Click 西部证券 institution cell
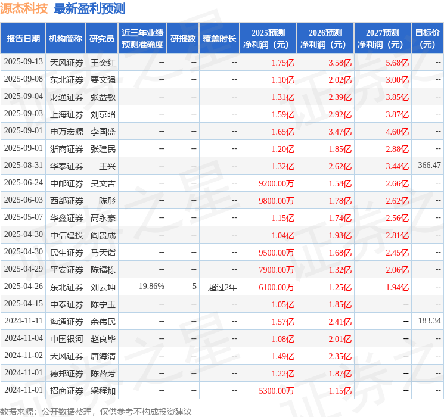This screenshot has width=444, height=417. [x=67, y=201]
